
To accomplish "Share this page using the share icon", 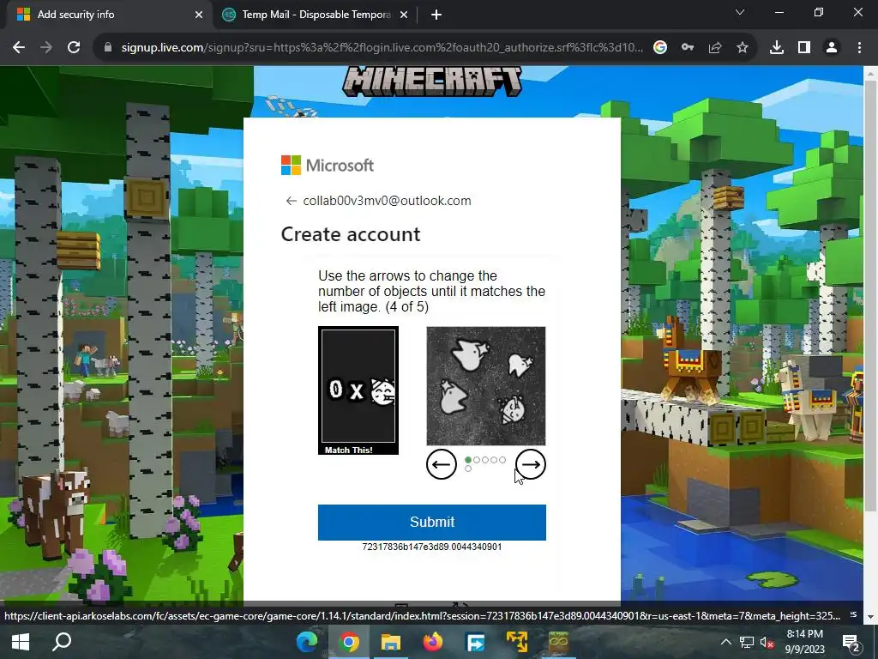I will 715,48.
